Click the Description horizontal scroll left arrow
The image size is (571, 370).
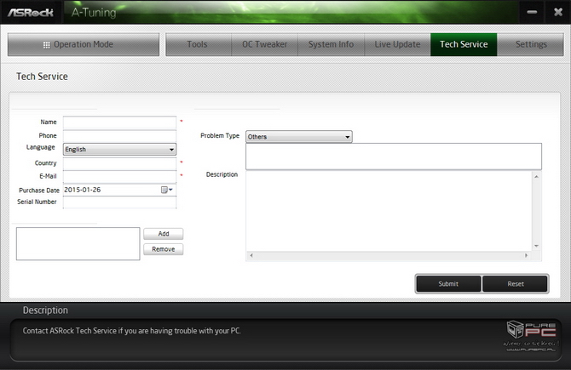tap(251, 255)
